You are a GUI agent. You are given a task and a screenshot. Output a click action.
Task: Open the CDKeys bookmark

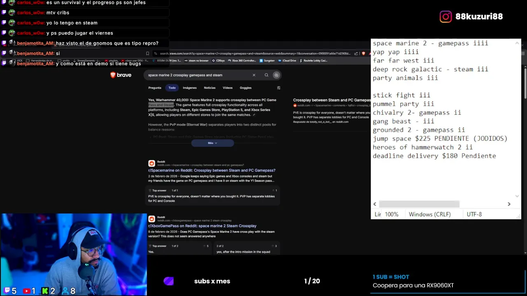click(x=219, y=60)
